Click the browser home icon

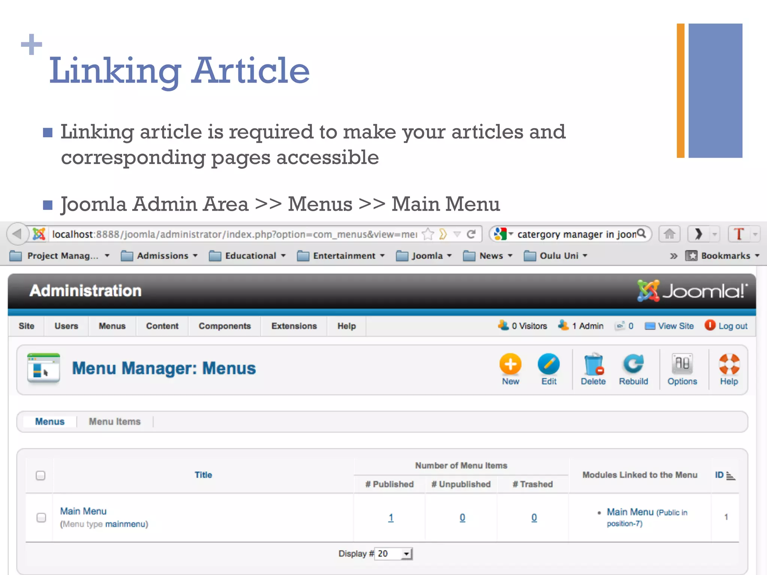[669, 234]
